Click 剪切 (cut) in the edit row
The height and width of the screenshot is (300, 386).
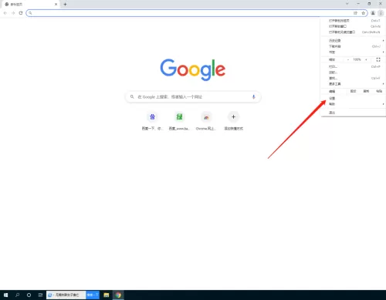point(354,91)
